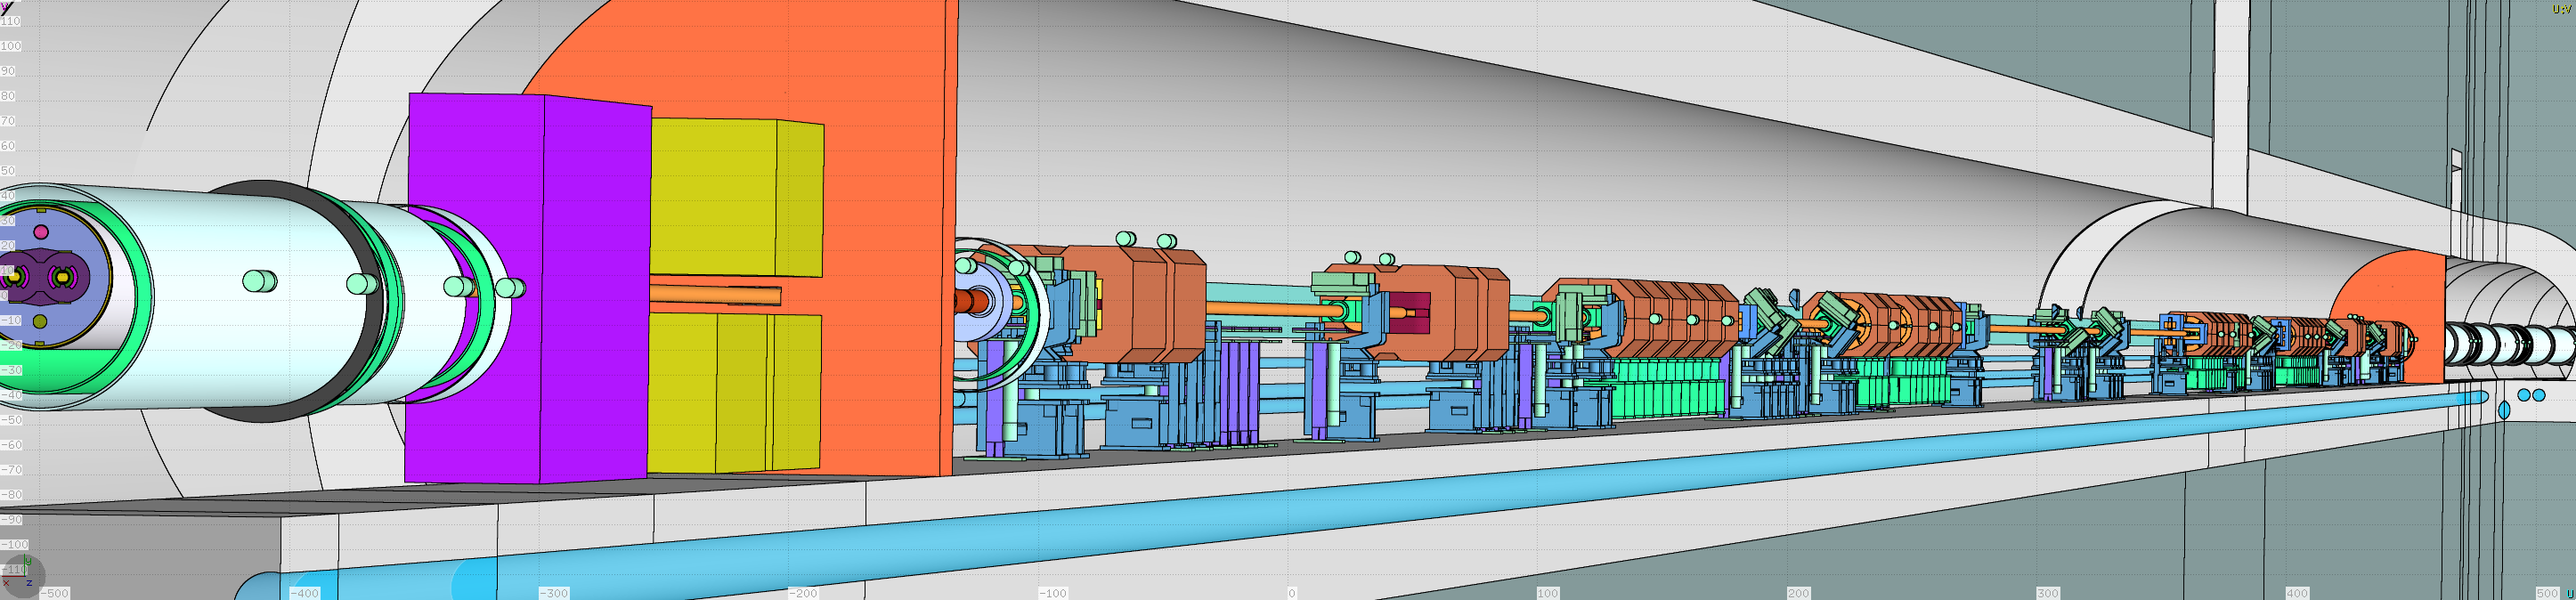This screenshot has height=600, width=2576.
Task: Select the pink circle on cryostat face
Action: pyautogui.click(x=41, y=232)
